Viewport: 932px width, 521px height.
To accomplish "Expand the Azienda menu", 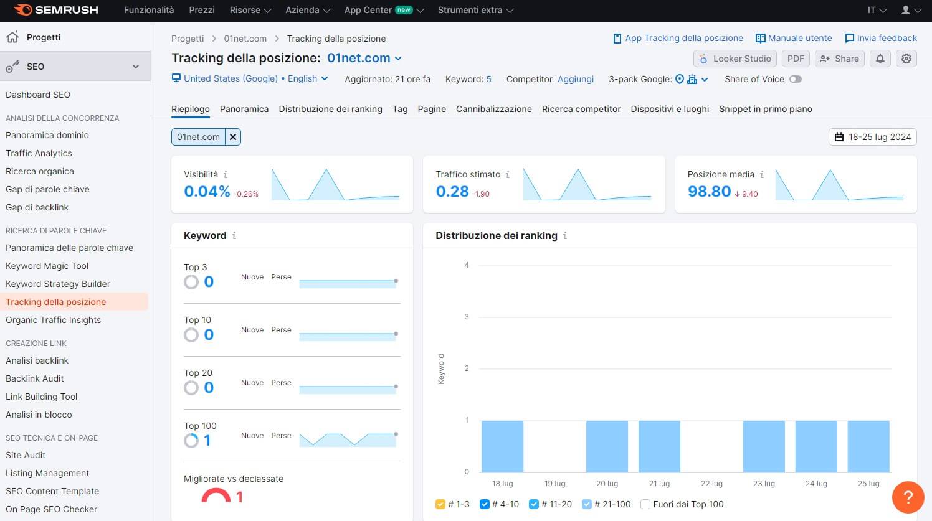I will [x=307, y=10].
